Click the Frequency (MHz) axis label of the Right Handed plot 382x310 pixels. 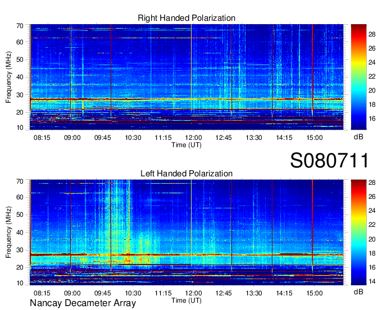click(x=8, y=77)
